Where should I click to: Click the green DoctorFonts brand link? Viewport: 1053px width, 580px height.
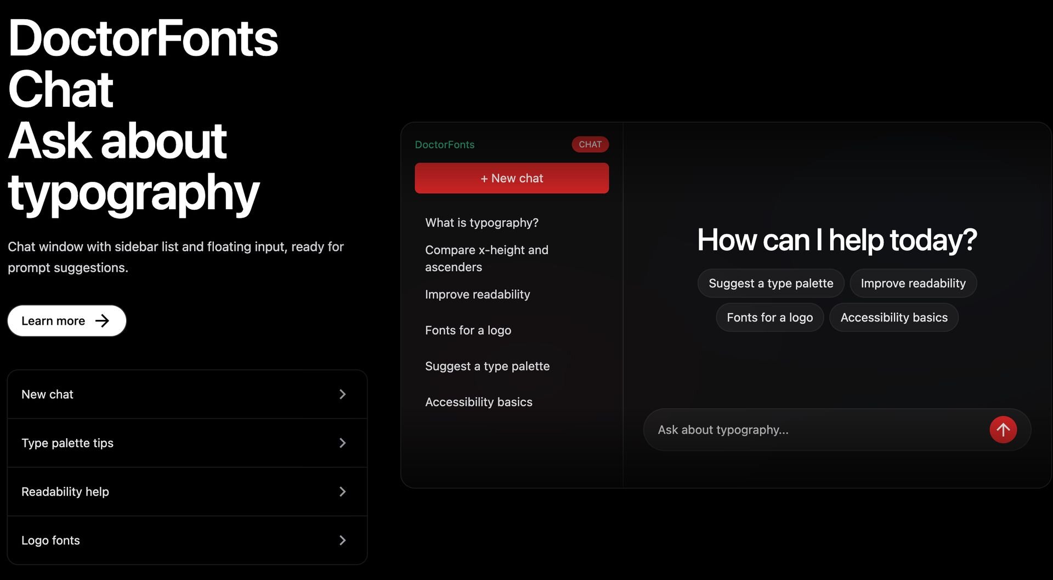[x=444, y=145]
